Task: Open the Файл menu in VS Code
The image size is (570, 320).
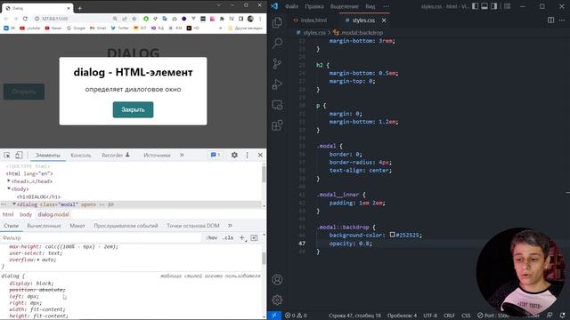Action: 291,6
